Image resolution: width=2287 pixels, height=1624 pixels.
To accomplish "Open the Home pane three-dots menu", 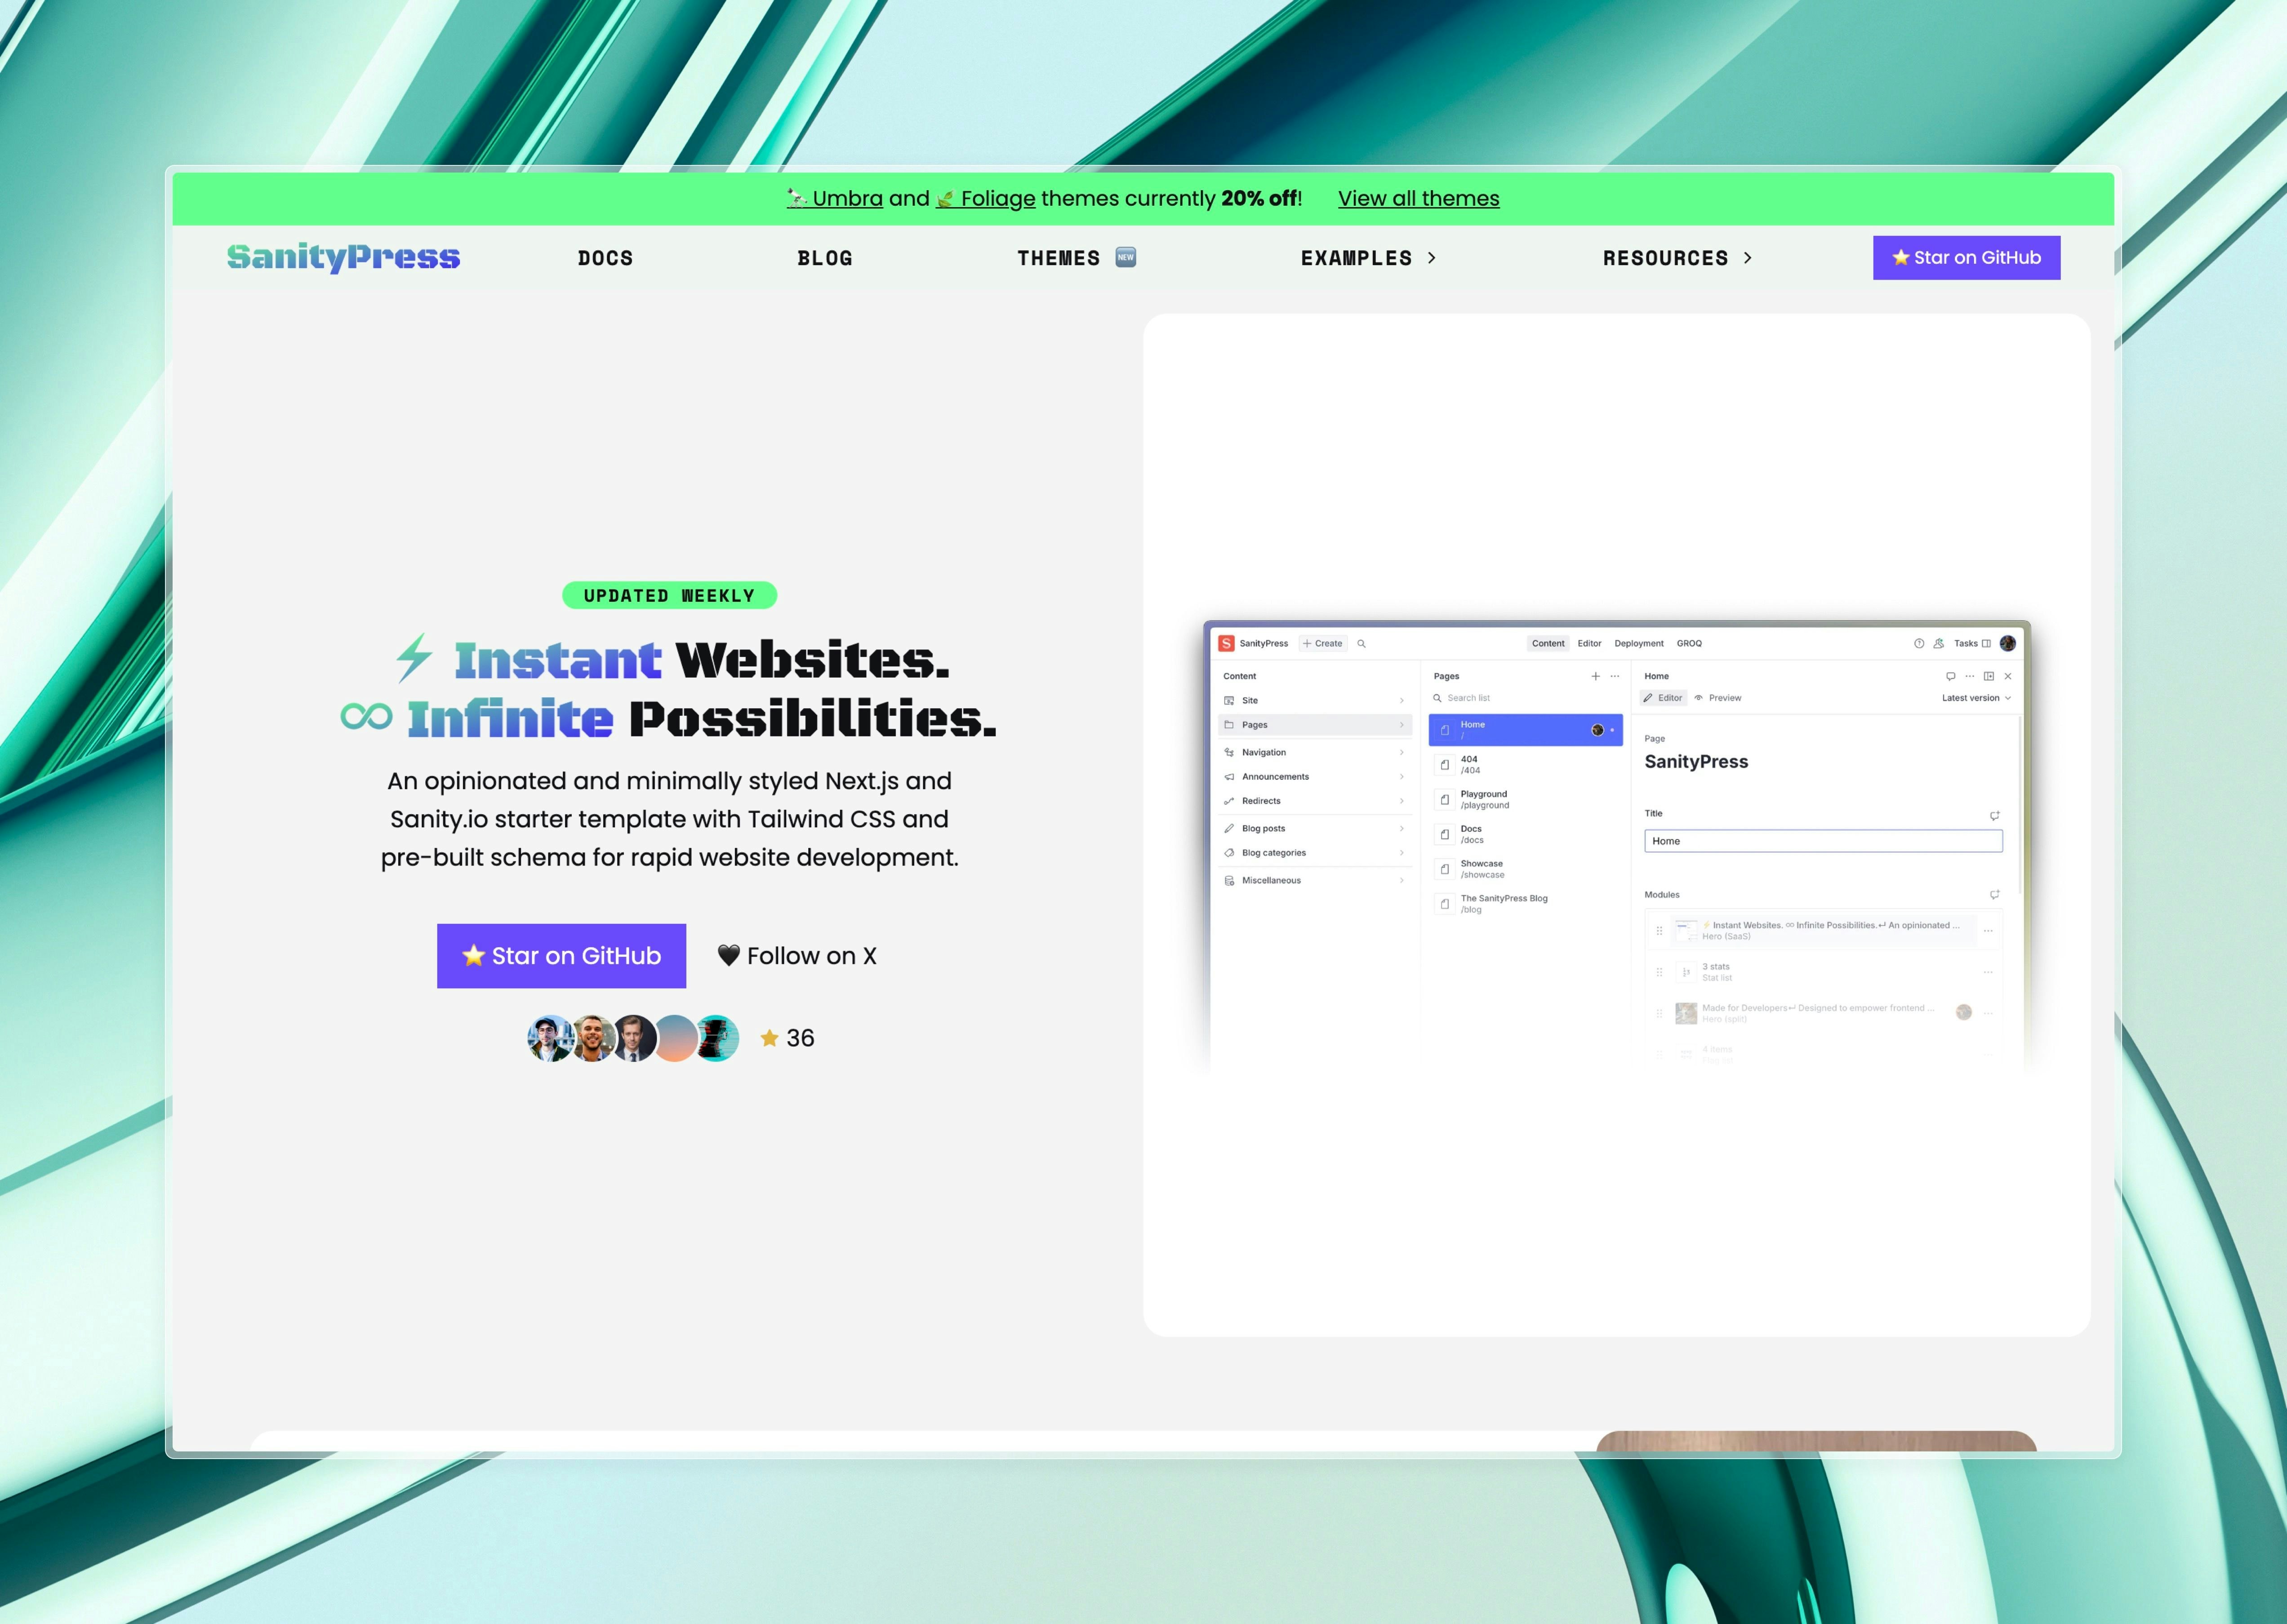I will (1969, 676).
